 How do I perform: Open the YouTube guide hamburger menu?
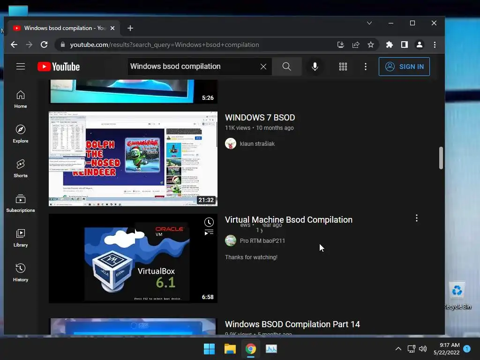click(21, 67)
